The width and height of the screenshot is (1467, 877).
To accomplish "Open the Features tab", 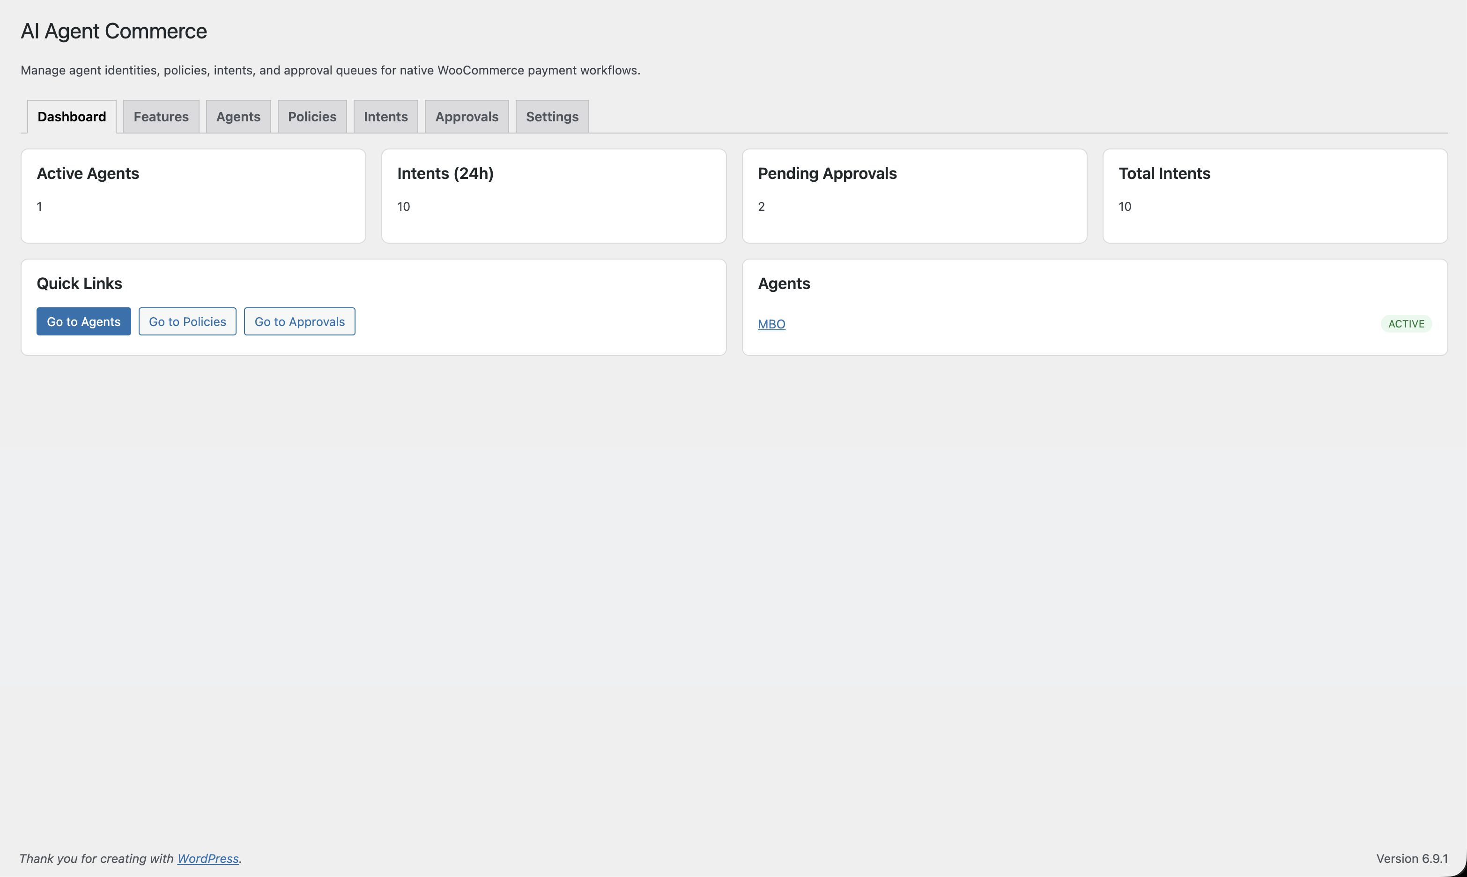I will tap(161, 117).
